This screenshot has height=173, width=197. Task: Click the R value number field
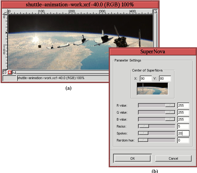tap(183, 105)
